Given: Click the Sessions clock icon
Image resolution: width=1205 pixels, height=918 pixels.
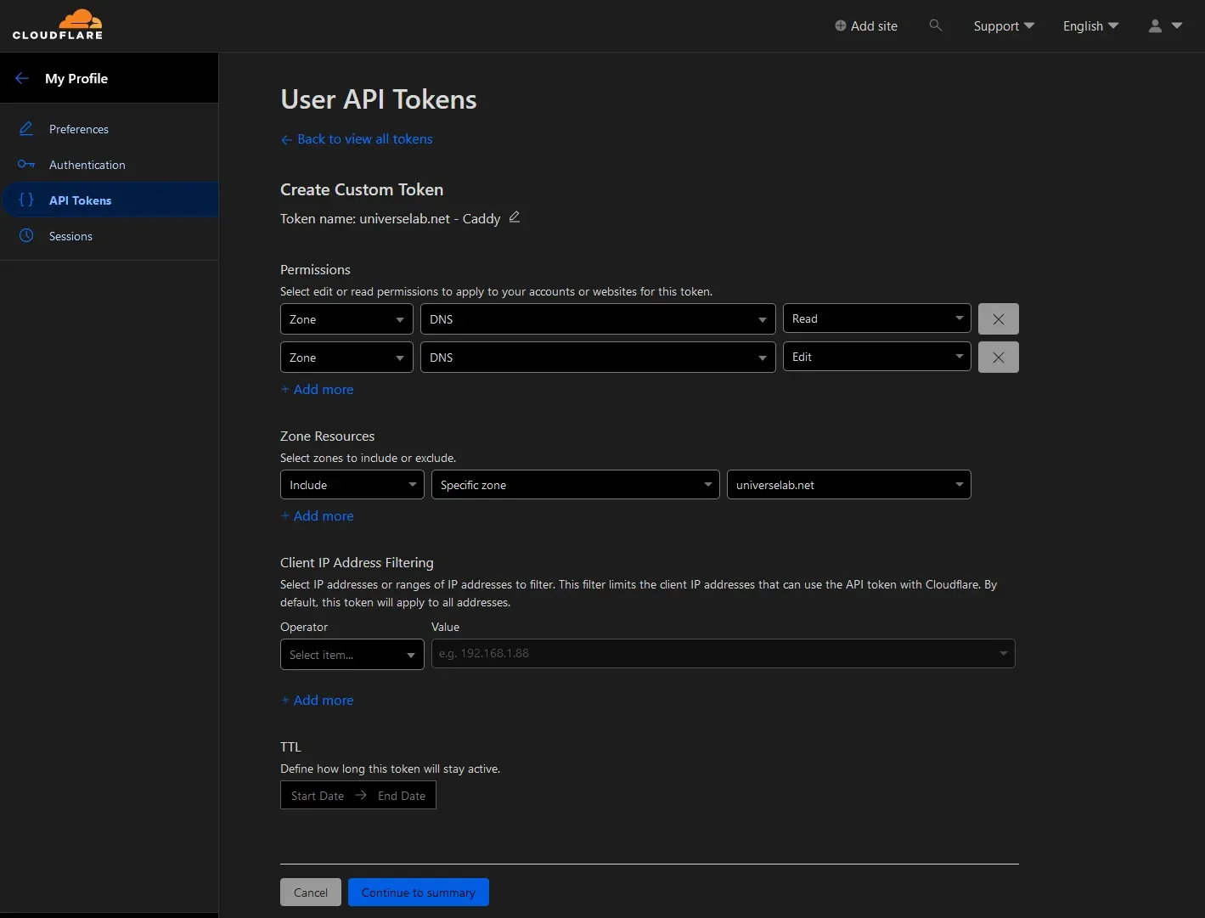Looking at the screenshot, I should tap(26, 235).
